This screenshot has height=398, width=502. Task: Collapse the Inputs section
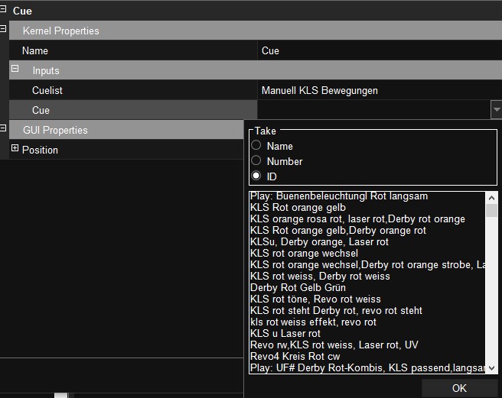click(15, 70)
